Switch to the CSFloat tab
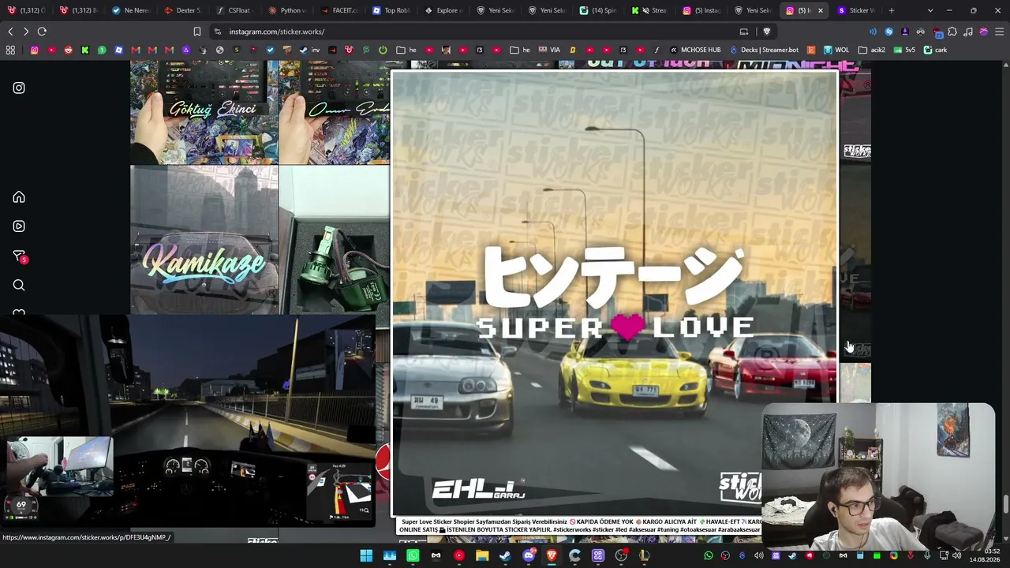1010x568 pixels. [234, 10]
